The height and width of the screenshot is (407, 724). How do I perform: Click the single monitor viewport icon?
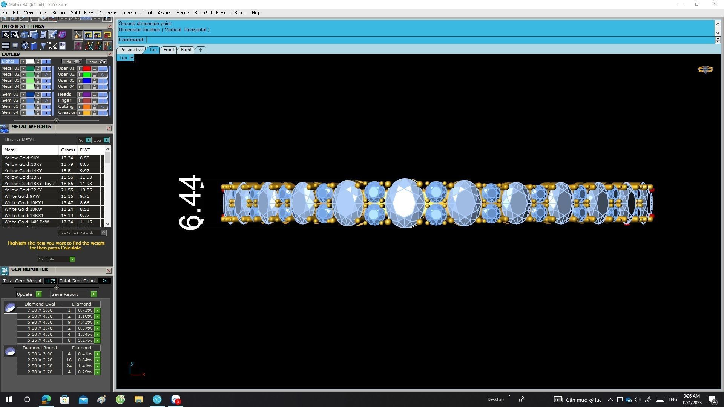15,46
